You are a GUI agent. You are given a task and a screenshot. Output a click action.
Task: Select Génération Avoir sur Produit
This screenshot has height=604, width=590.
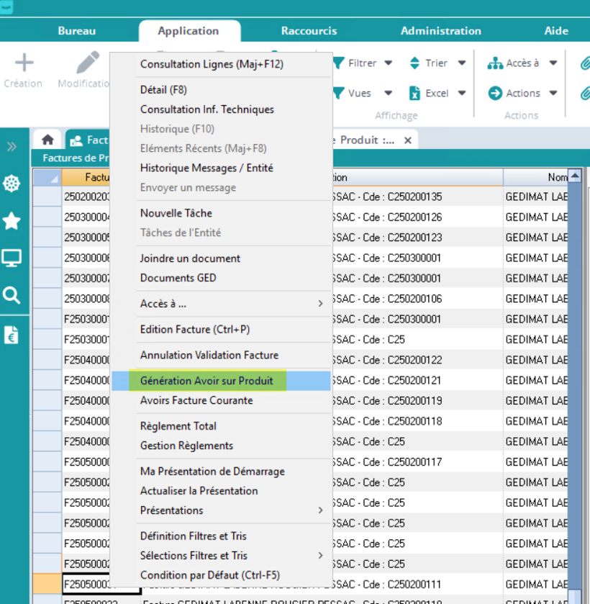(206, 381)
